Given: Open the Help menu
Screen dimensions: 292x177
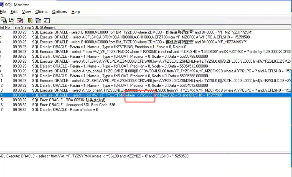Looking at the screenshot, I should point(76,12).
